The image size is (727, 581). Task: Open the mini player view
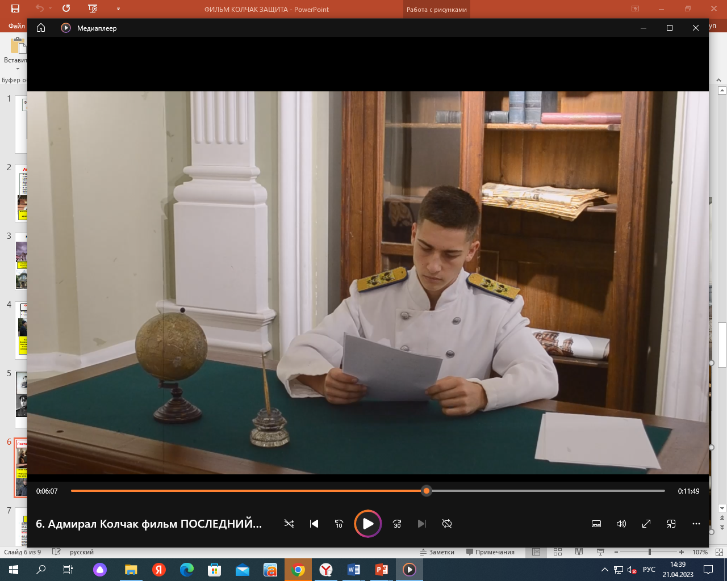coord(671,524)
